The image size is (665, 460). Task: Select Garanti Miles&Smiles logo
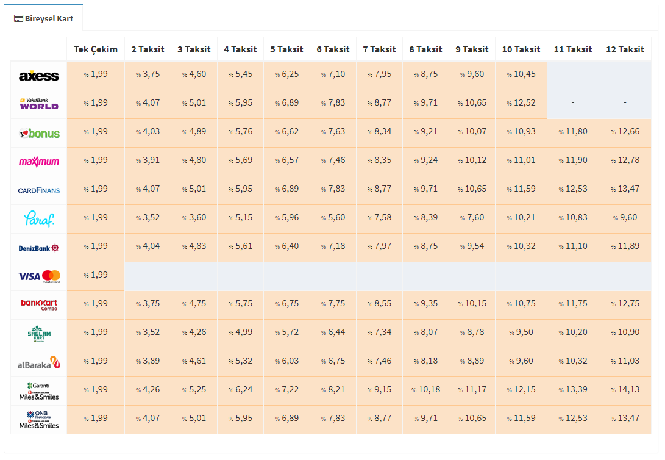(x=39, y=391)
